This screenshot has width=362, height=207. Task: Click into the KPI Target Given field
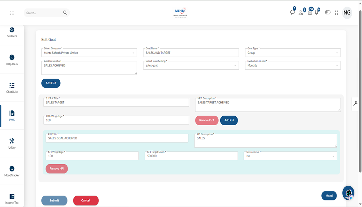coord(191,156)
